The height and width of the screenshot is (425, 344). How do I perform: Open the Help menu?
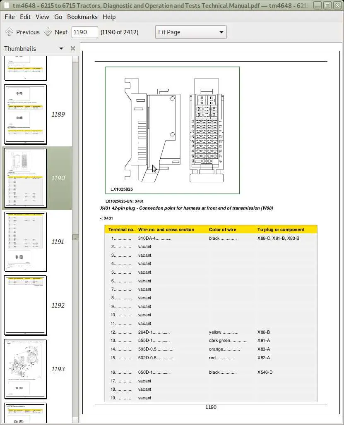pyautogui.click(x=109, y=17)
